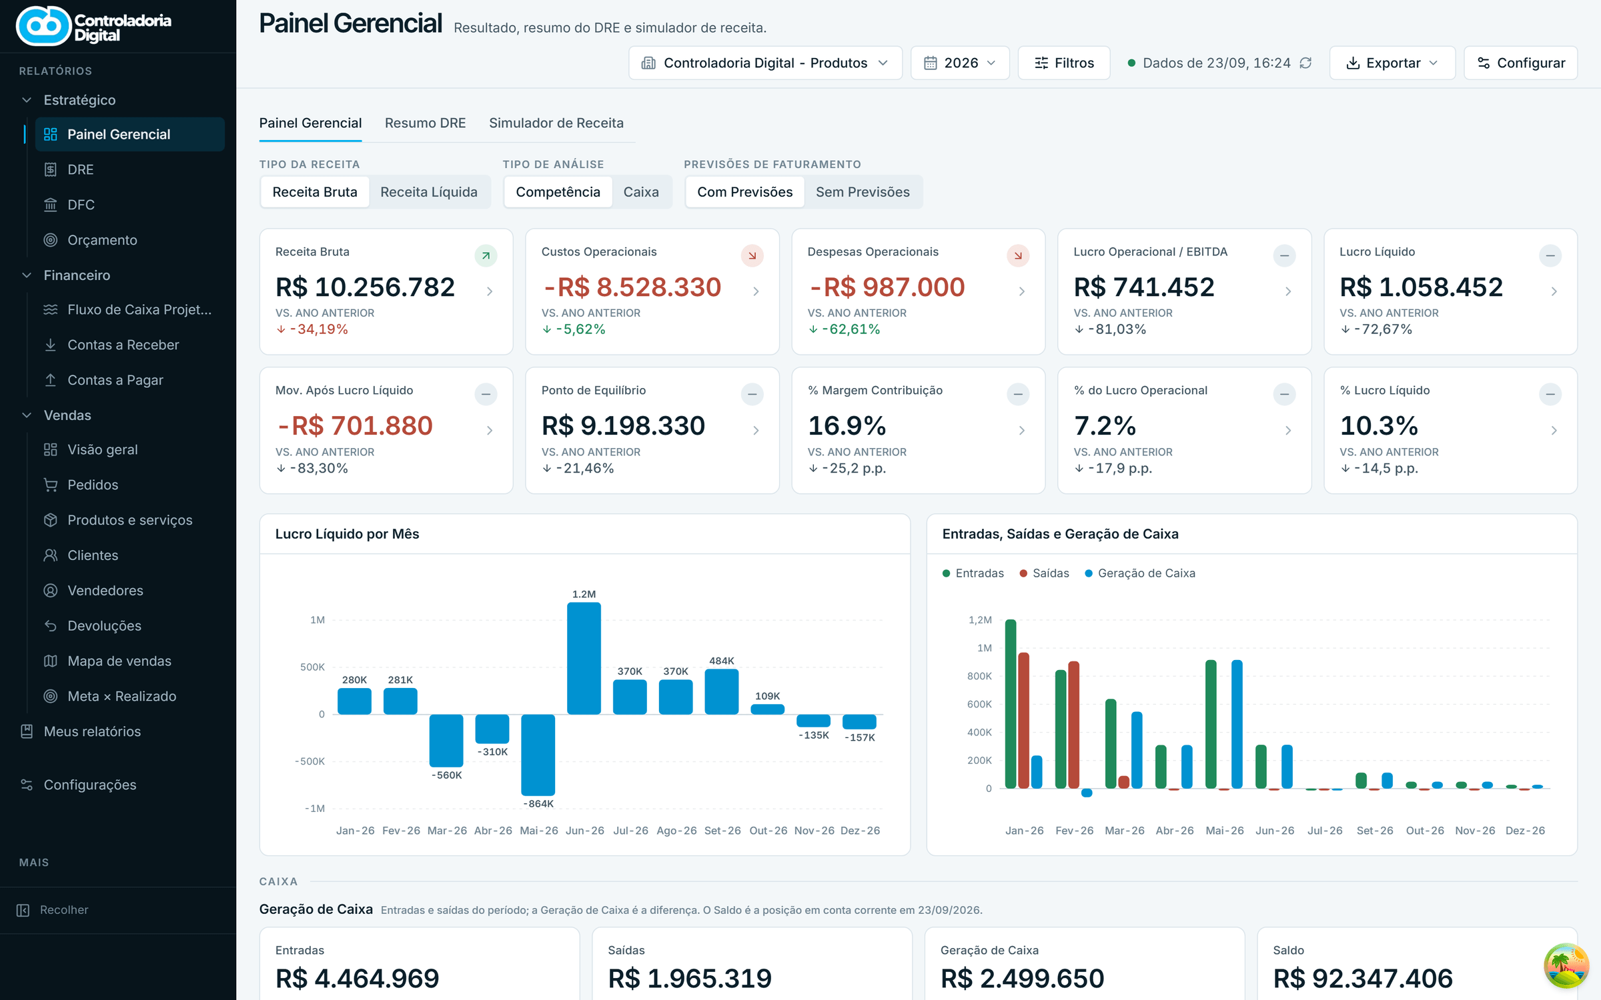The height and width of the screenshot is (1000, 1601).
Task: Expand Receita Bruta card details chevron
Action: 490,291
